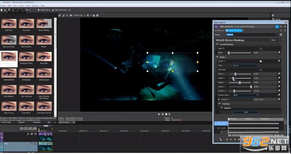Pick the Black and White effect

tap(8, 40)
